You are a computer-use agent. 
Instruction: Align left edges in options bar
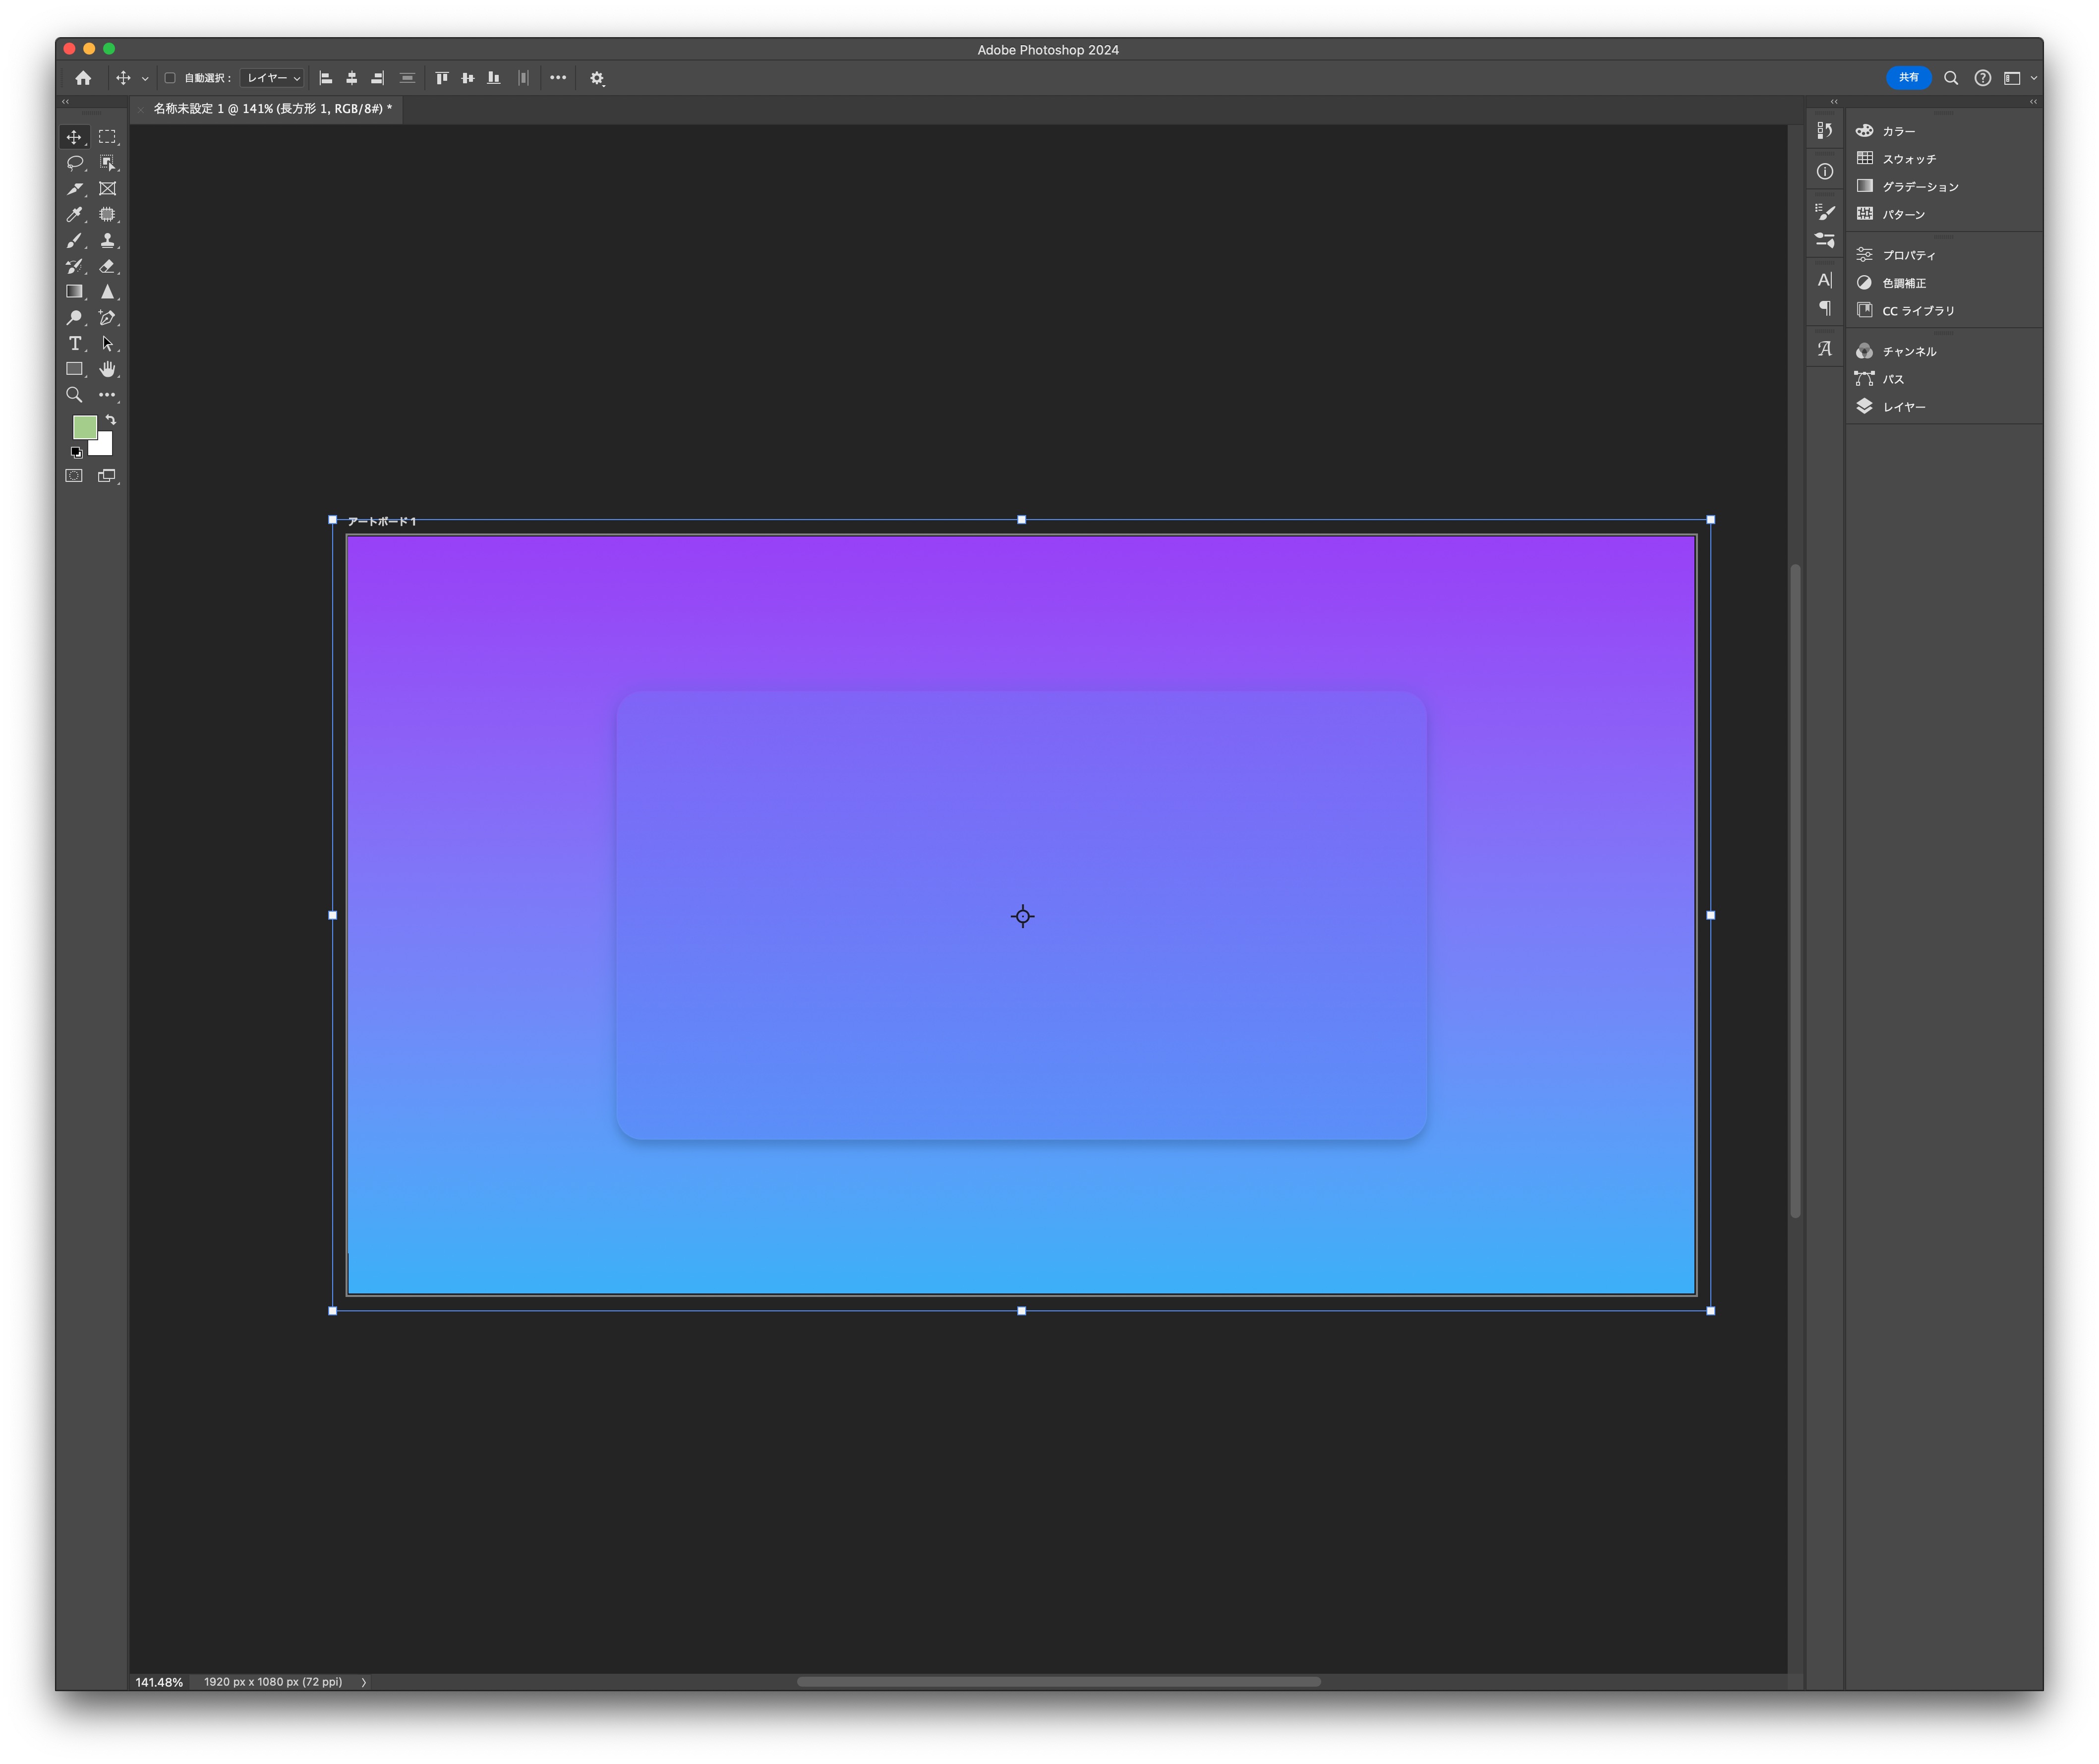click(326, 78)
